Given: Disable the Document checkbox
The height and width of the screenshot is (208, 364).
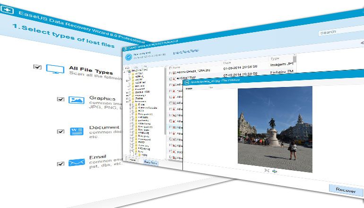Looking at the screenshot, I should pyautogui.click(x=60, y=131).
